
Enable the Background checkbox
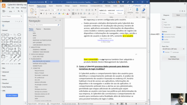pos(163,27)
